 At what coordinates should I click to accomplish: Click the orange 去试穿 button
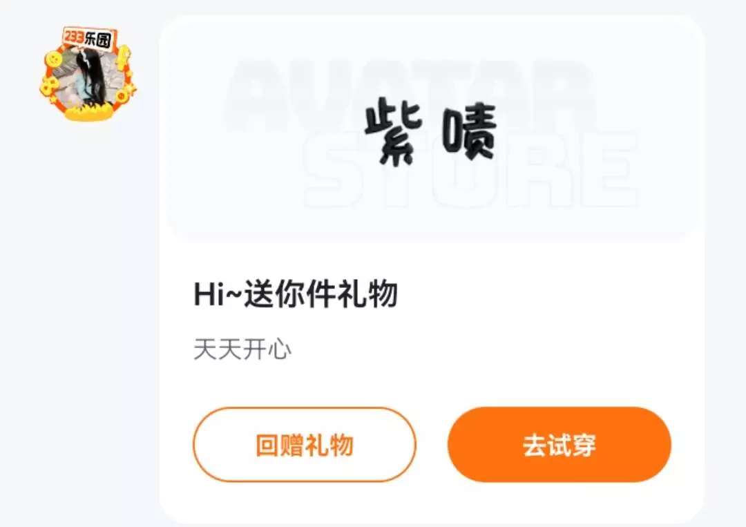pyautogui.click(x=559, y=445)
